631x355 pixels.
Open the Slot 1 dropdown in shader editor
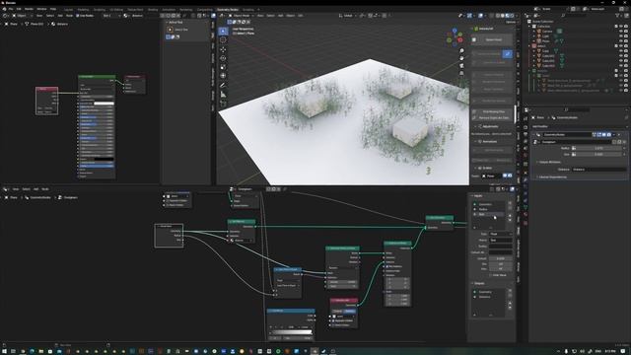pos(111,16)
